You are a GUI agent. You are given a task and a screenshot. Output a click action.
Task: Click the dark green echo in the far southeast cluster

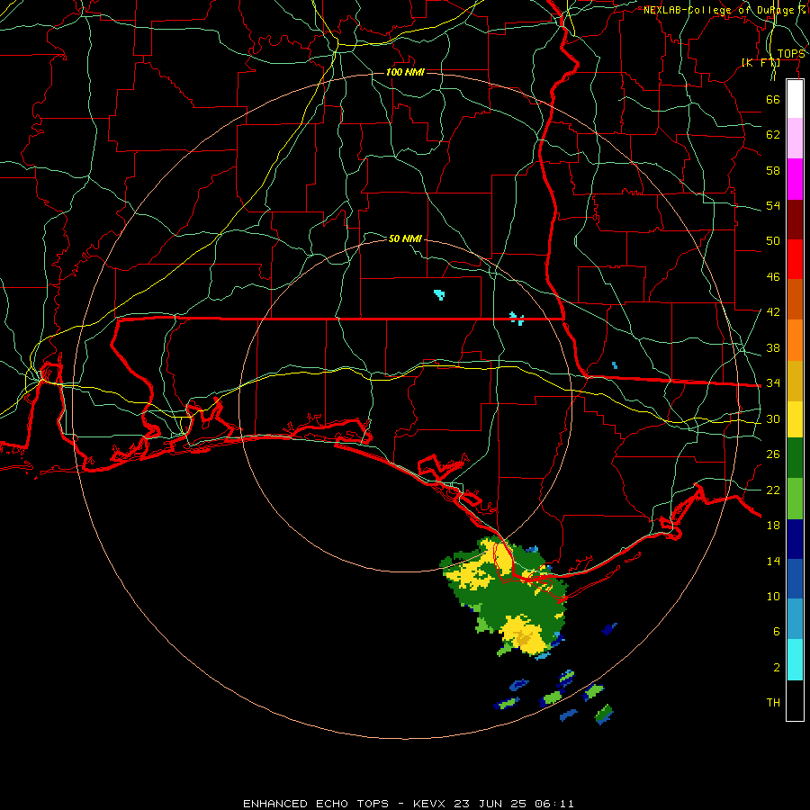[603, 714]
